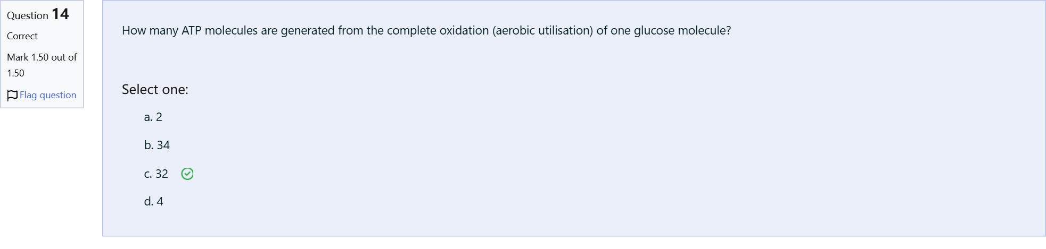This screenshot has height=249, width=1046.
Task: Click the flag icon beside Flag question
Action: point(12,96)
